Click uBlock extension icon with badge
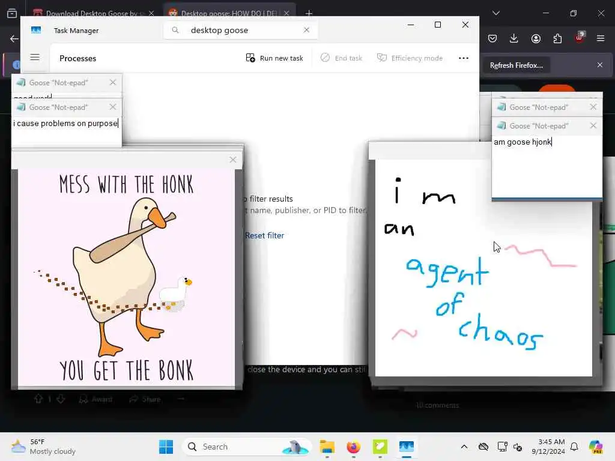The height and width of the screenshot is (461, 615). pyautogui.click(x=580, y=38)
